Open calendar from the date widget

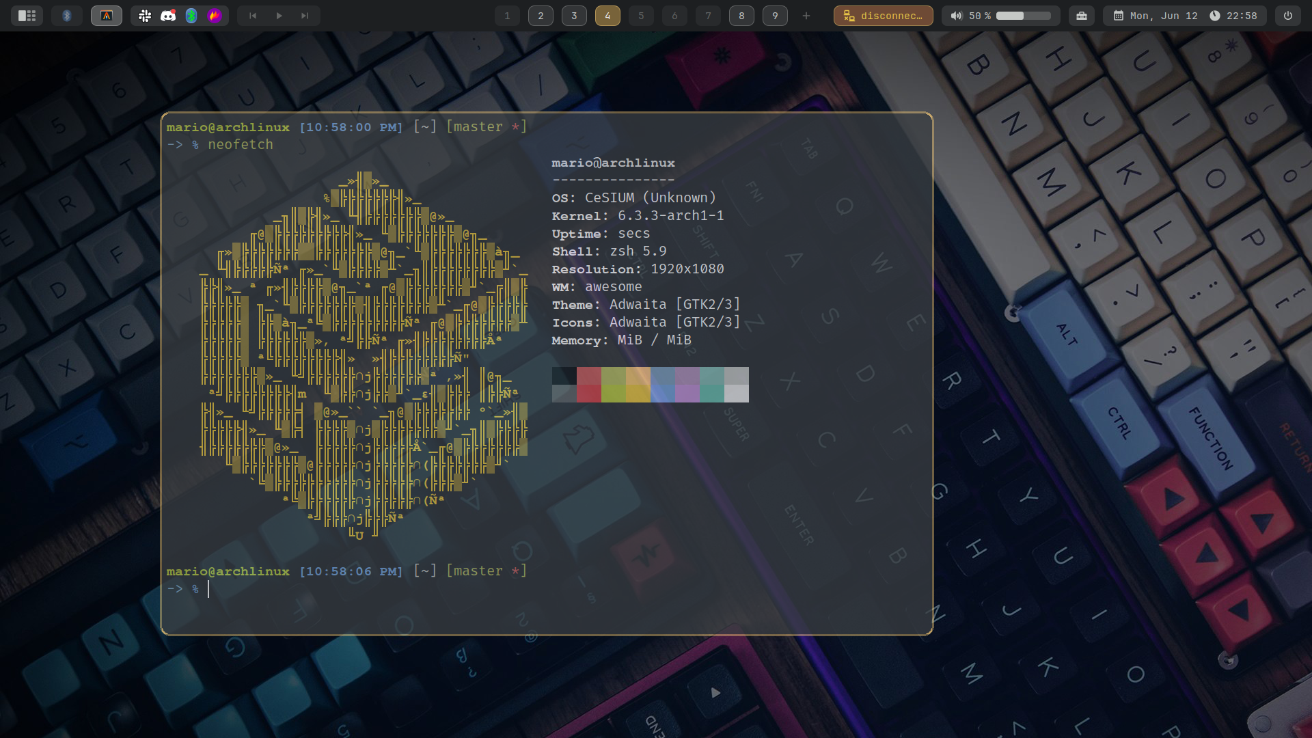[1155, 16]
